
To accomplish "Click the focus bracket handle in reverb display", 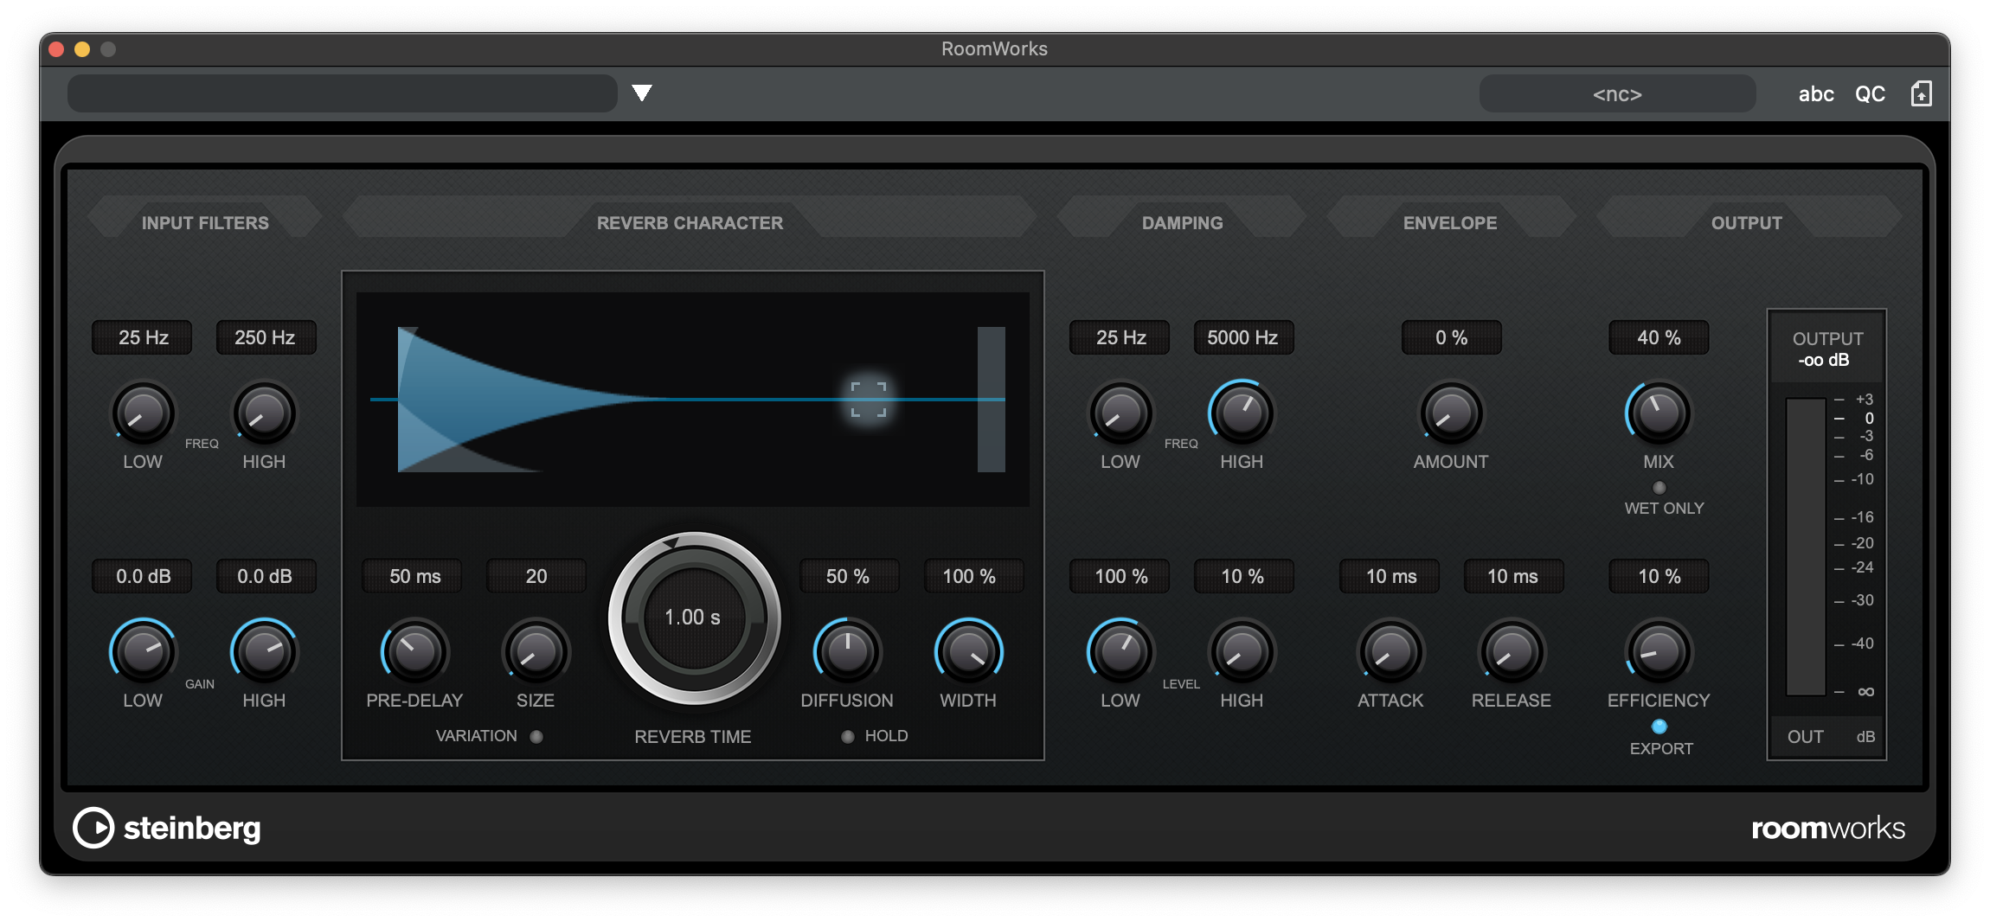I will point(869,400).
